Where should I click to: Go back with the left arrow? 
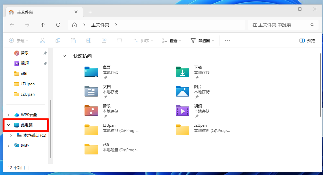tap(12, 25)
